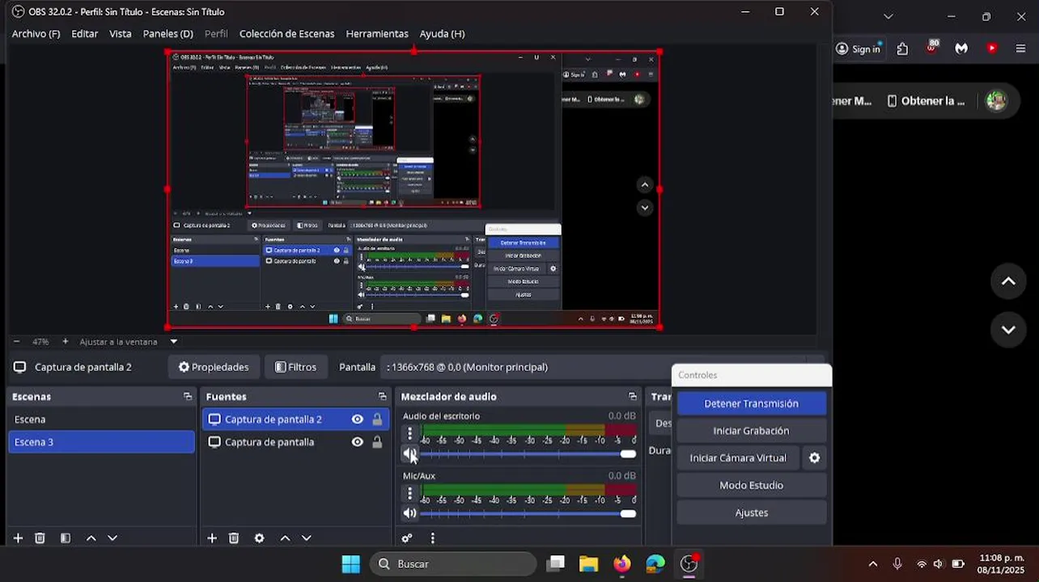Open advanced audio properties gears icon

(407, 538)
